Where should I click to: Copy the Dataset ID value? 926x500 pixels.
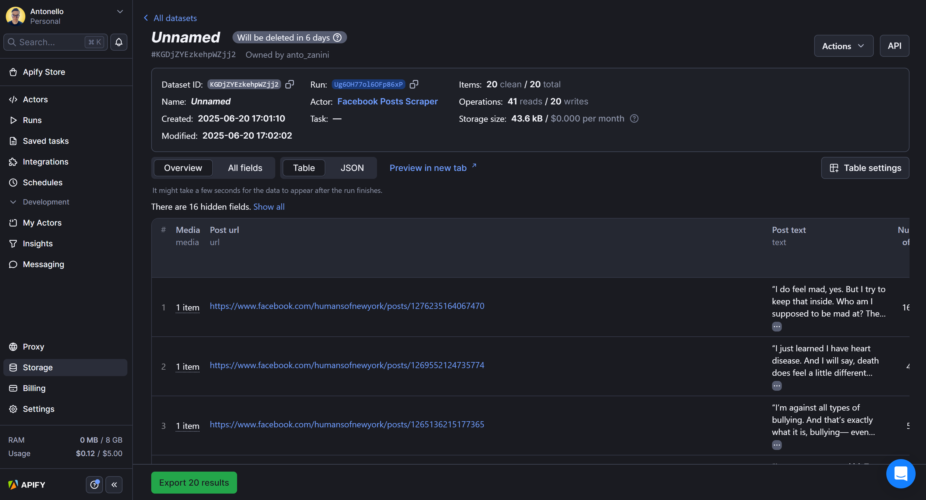290,84
